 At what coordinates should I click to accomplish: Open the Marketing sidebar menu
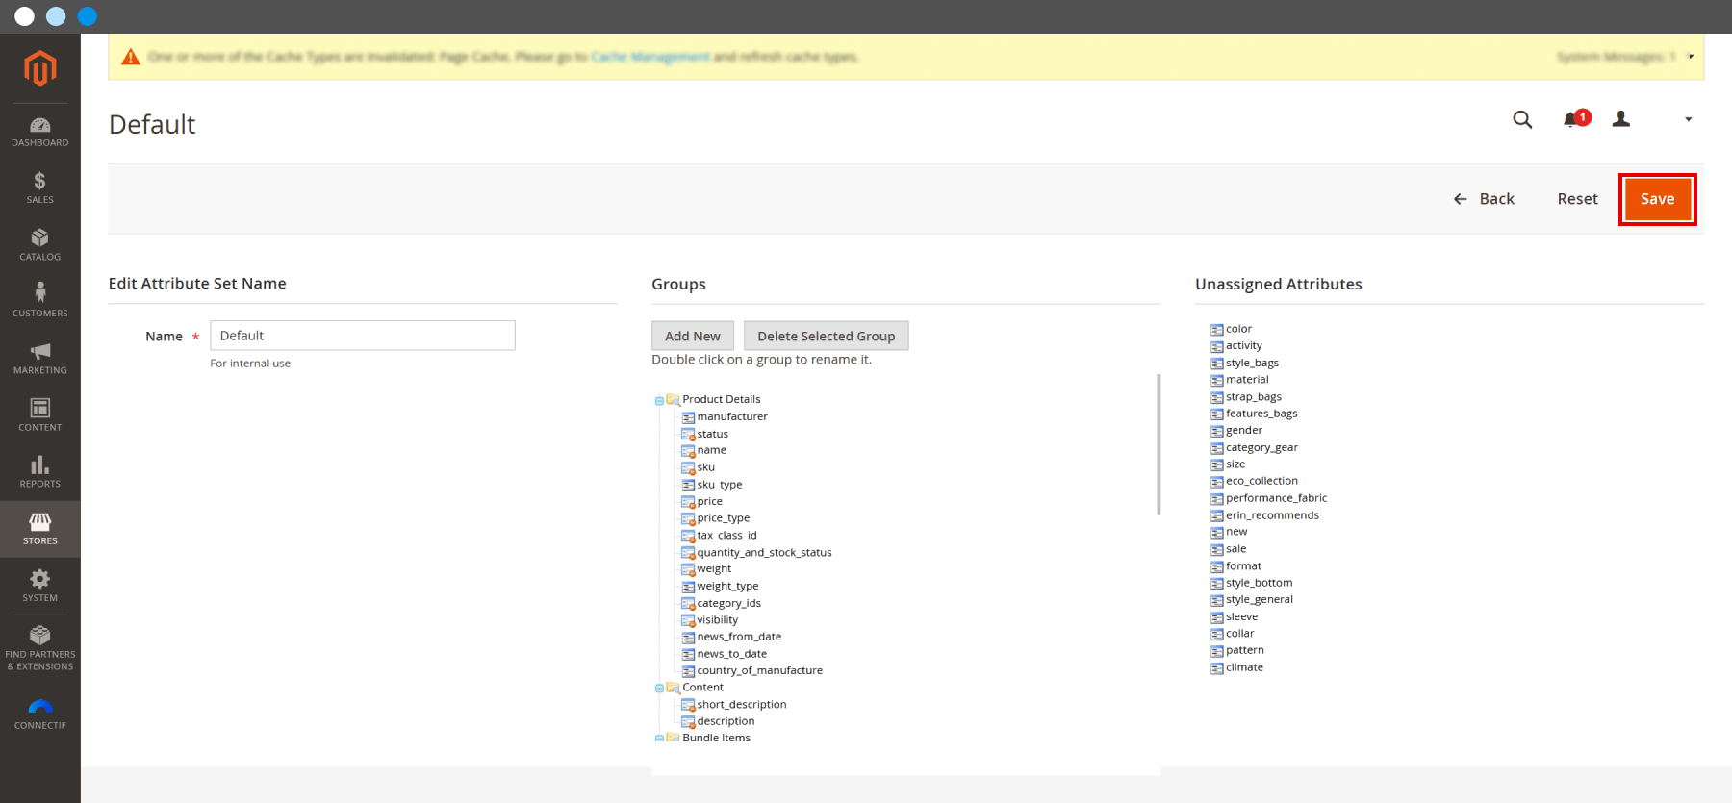(40, 359)
